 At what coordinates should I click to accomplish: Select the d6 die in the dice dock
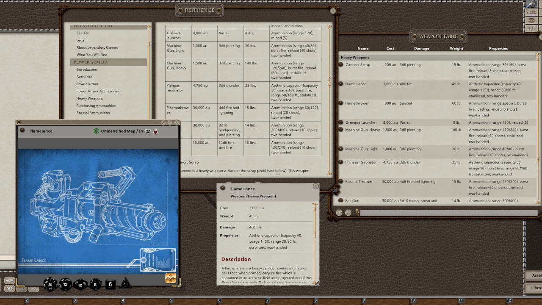(110, 284)
